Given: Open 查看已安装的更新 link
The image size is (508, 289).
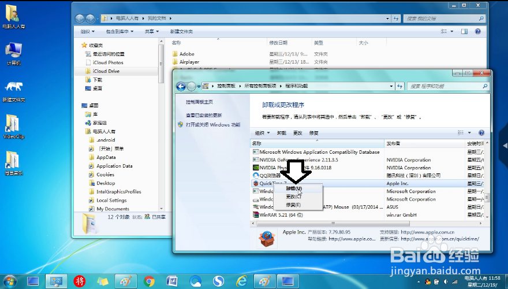Looking at the screenshot, I should [x=204, y=115].
